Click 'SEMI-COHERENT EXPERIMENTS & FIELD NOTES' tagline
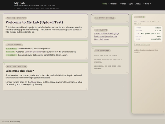Image resolution: width=165 pixels, height=124 pixels. tap(35, 6)
